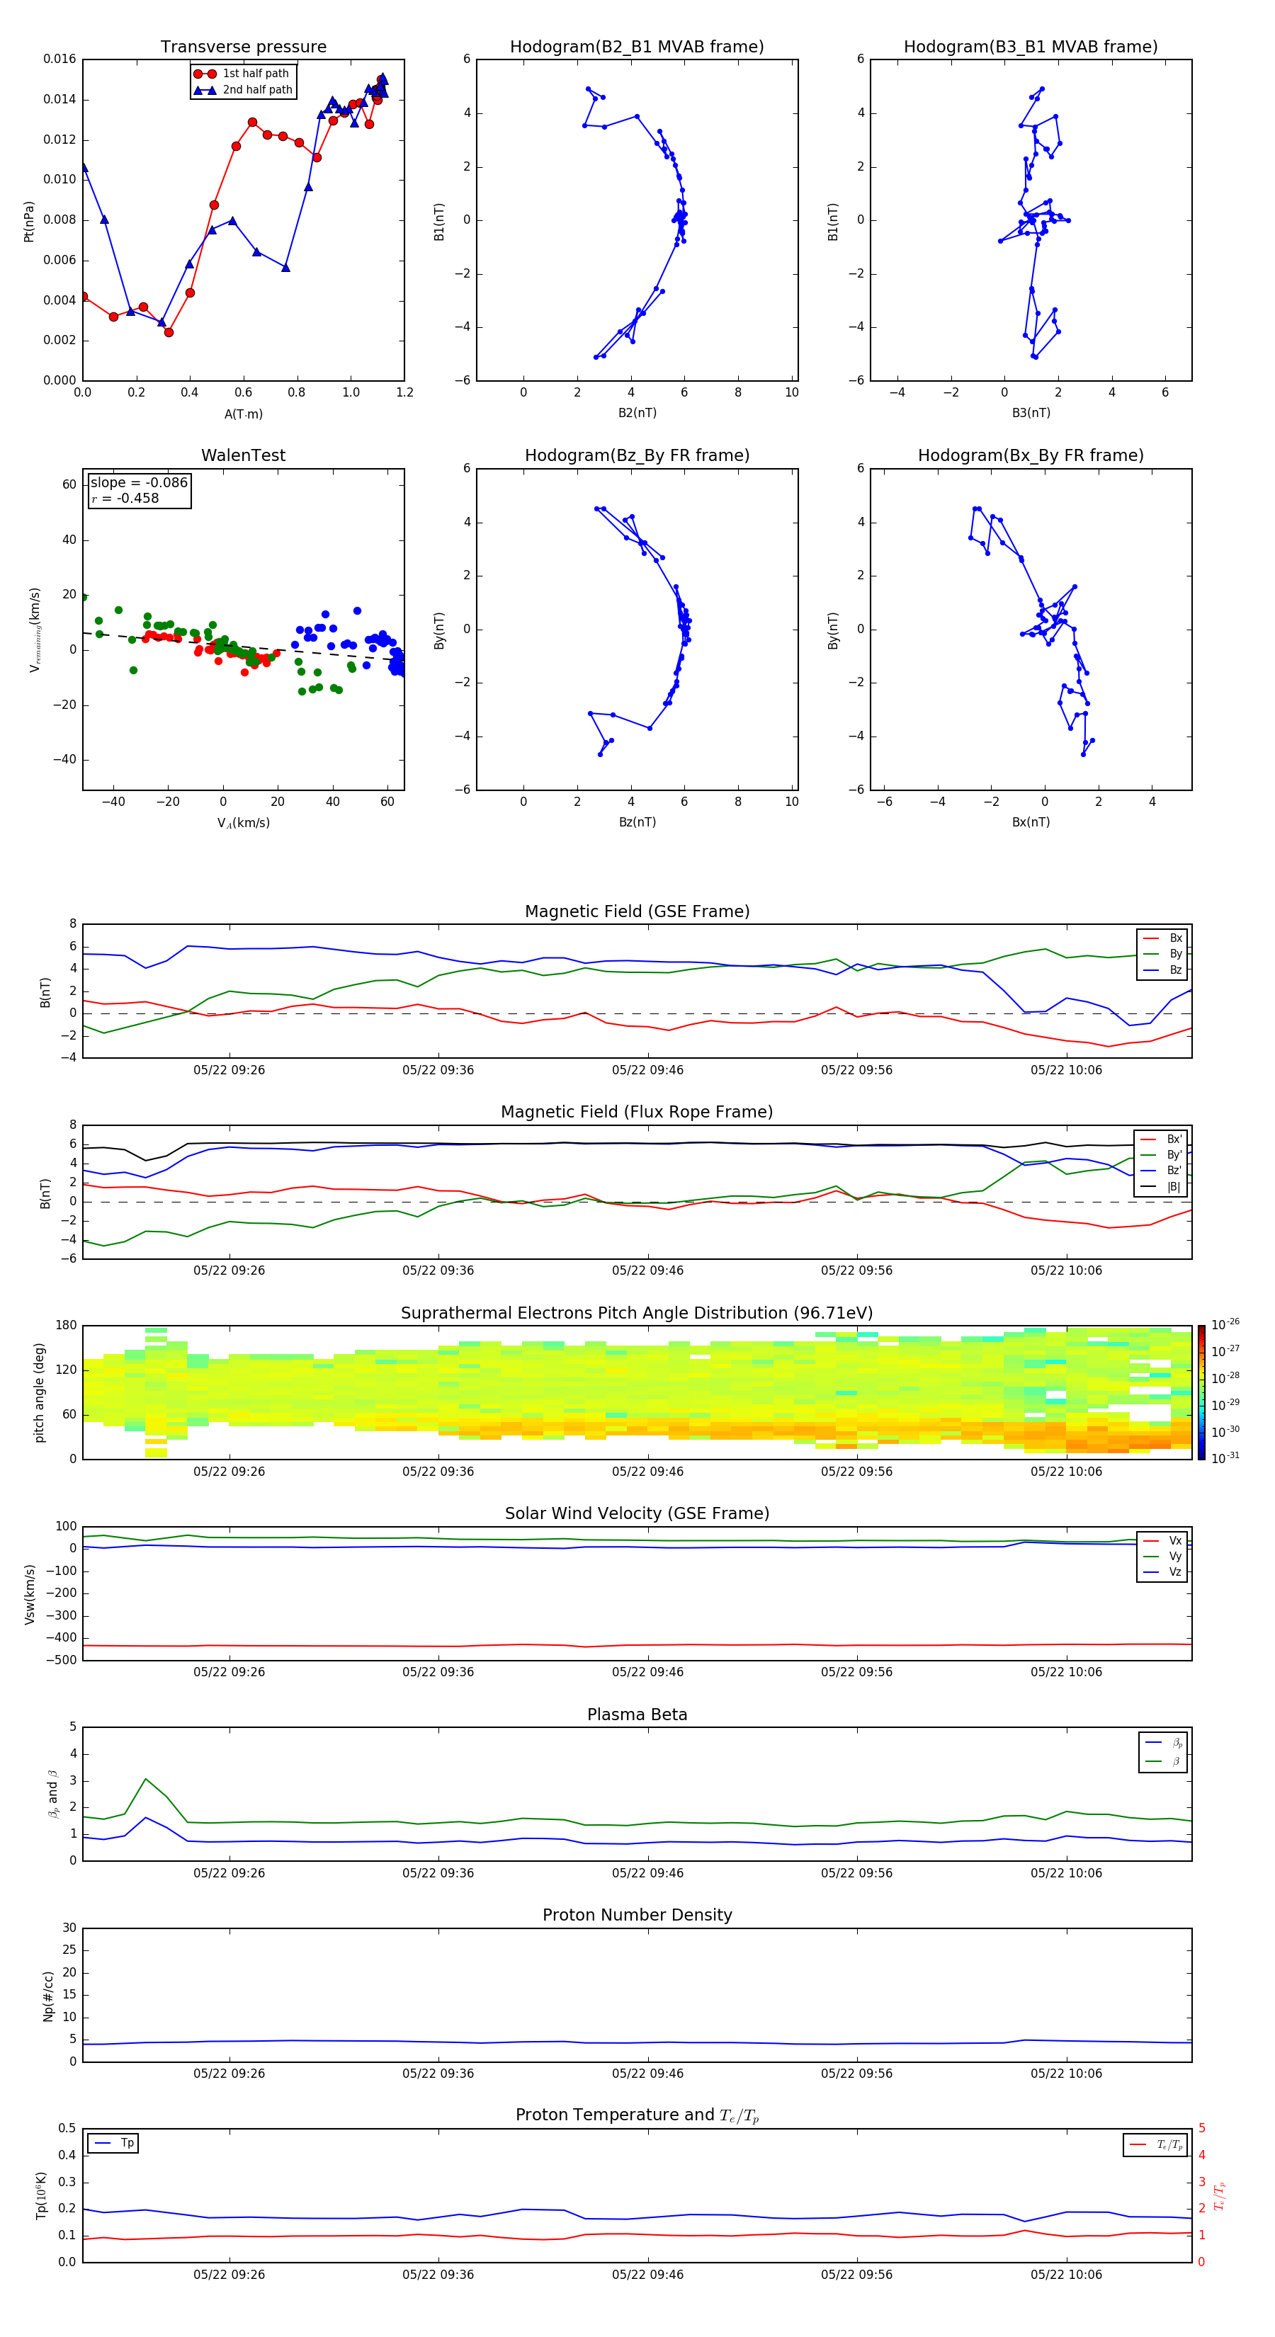Click the 'Plasma Beta' title

(637, 1715)
